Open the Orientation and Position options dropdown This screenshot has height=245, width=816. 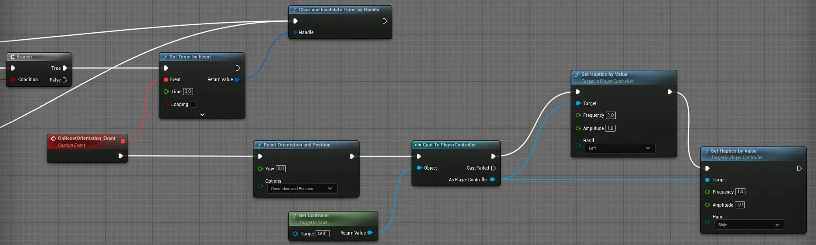pyautogui.click(x=302, y=189)
